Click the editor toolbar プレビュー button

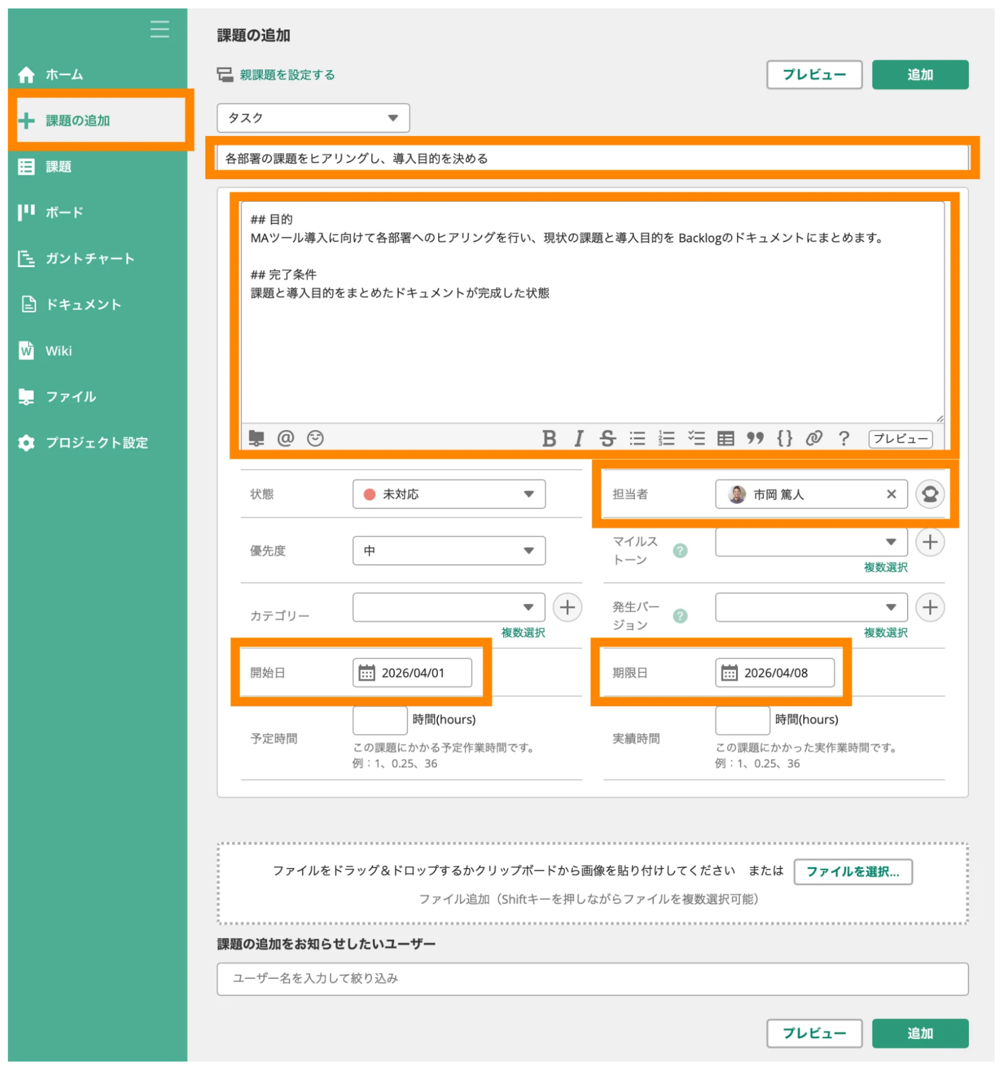(901, 439)
